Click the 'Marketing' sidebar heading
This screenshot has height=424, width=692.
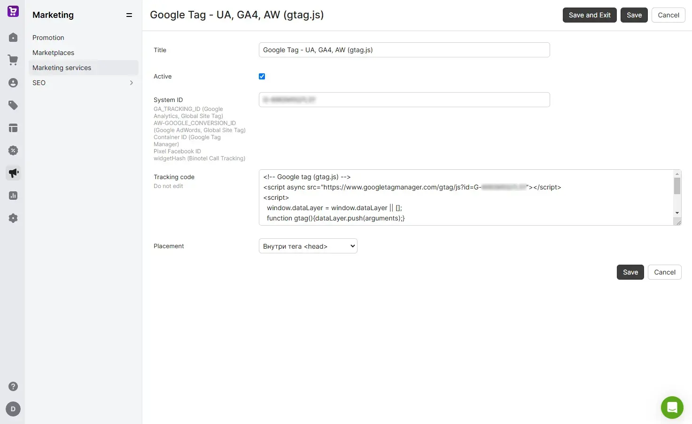pos(53,15)
